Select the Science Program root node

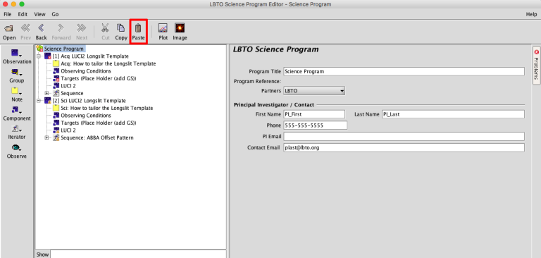coord(64,49)
